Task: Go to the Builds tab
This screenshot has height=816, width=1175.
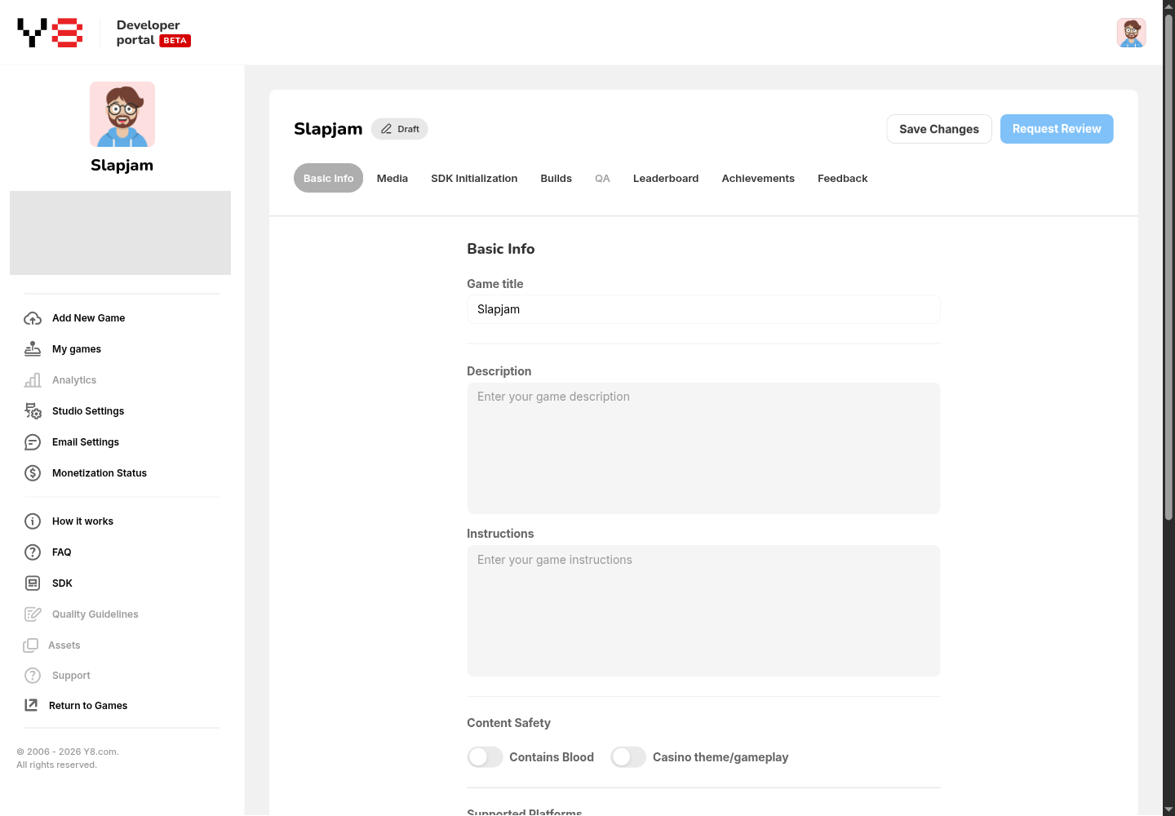Action: coord(556,179)
